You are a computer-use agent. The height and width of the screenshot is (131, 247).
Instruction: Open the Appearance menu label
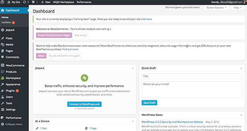13,84
